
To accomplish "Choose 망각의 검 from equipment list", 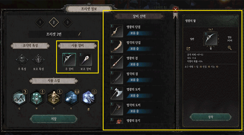I will [x=131, y=77].
